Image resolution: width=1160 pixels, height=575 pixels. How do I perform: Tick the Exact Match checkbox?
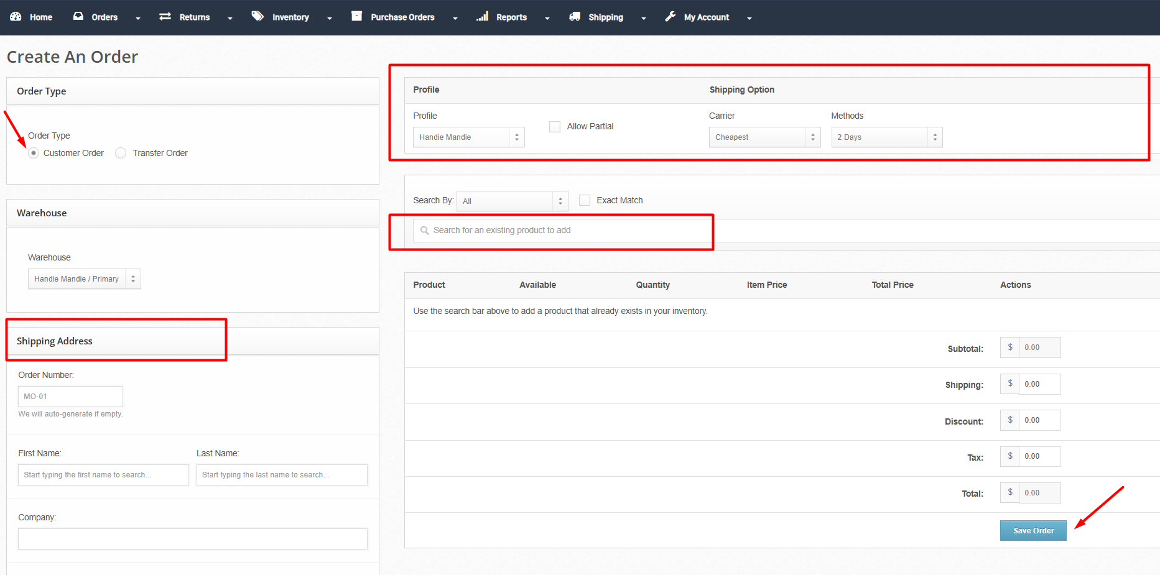[585, 200]
